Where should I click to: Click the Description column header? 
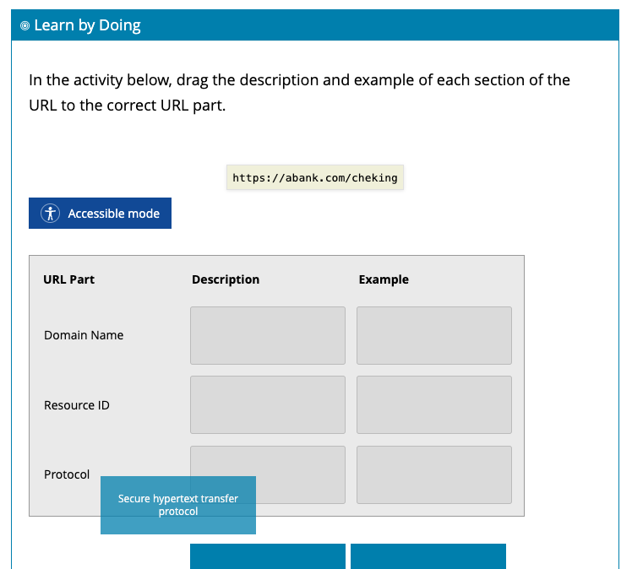(x=226, y=279)
